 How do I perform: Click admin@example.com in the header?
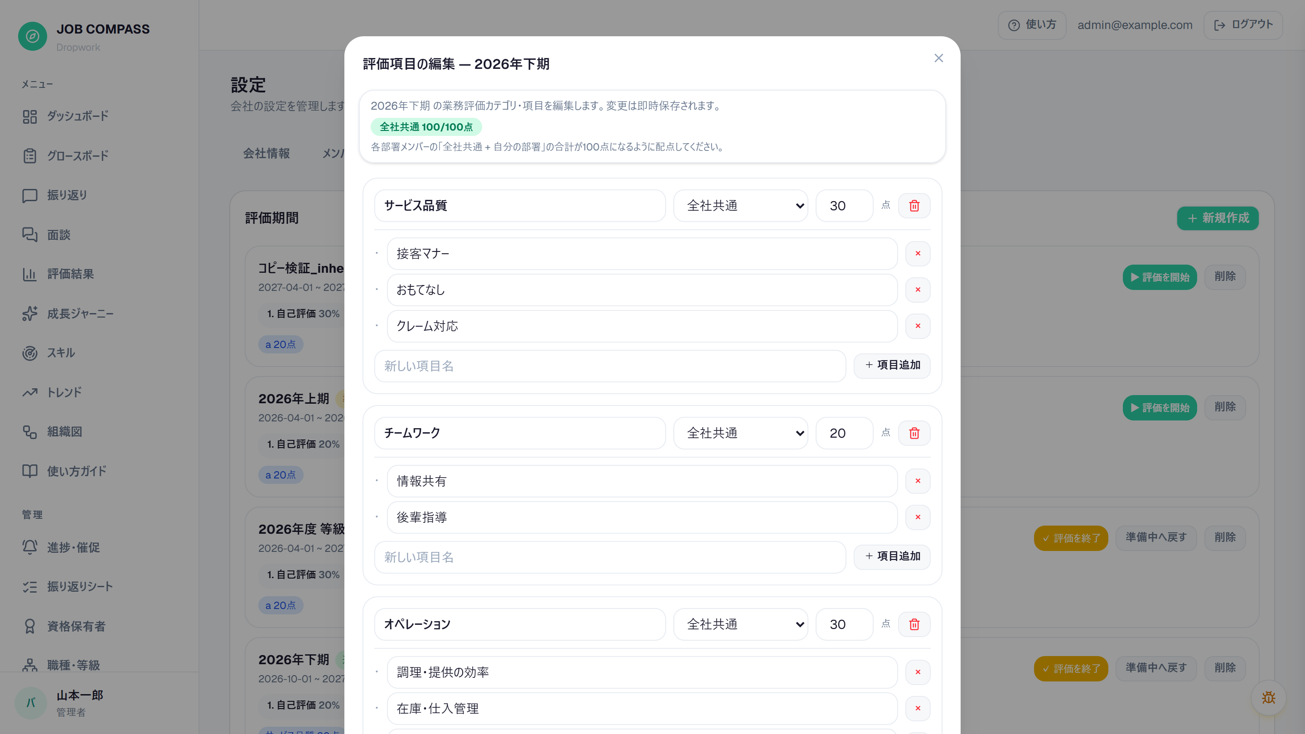point(1134,25)
